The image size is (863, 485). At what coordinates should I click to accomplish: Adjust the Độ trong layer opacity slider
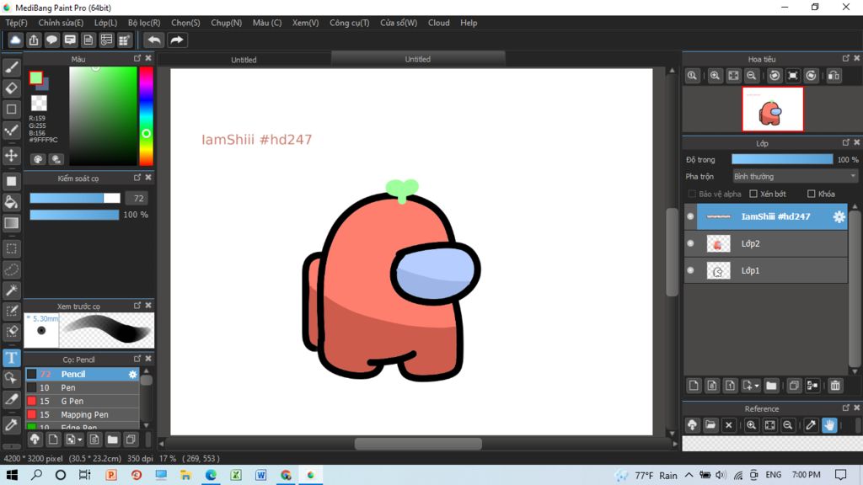[782, 159]
